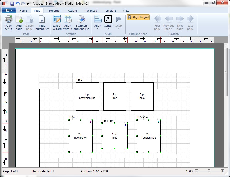Click the zoom out minus button
230x177 pixels.
click(197, 171)
